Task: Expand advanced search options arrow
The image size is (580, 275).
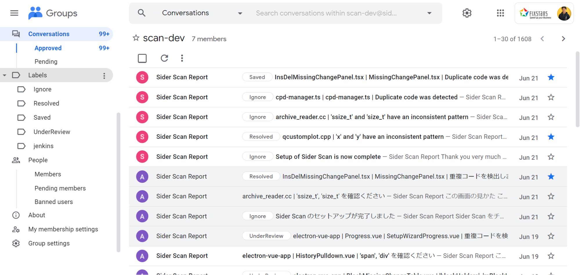Action: [429, 13]
